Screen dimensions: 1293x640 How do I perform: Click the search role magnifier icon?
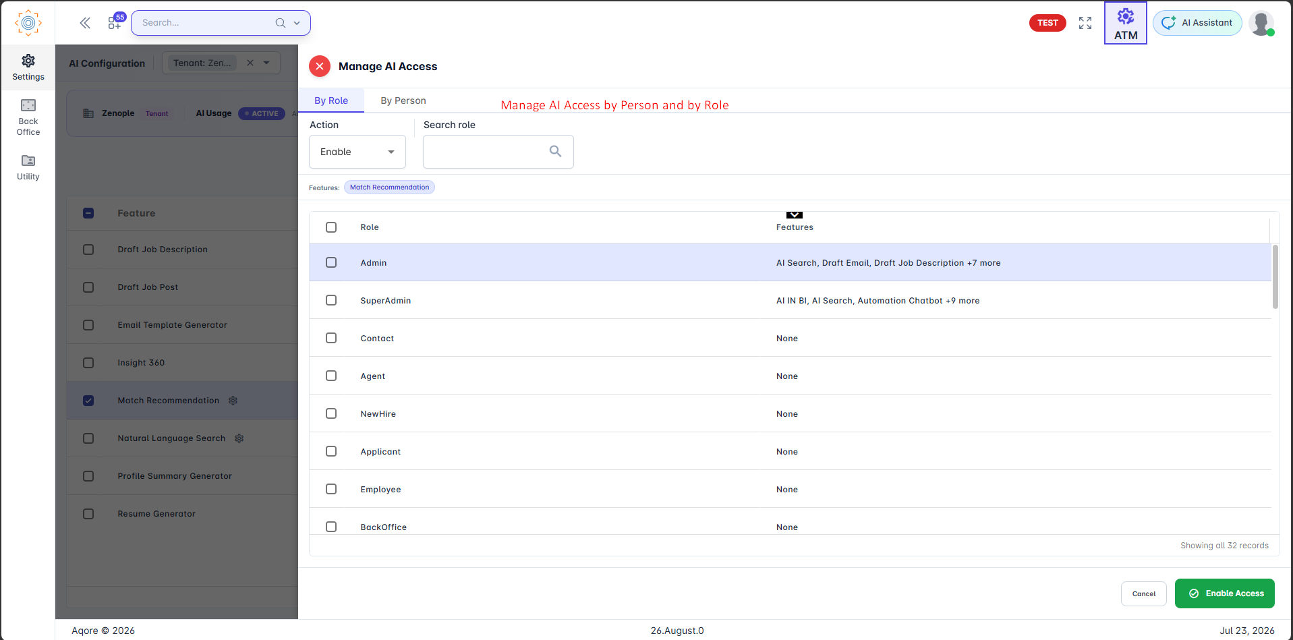point(555,151)
